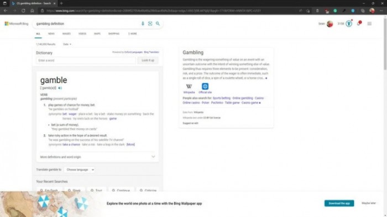Open Choose language translate dropdown
Image resolution: width=387 pixels, height=217 pixels.
[x=80, y=170]
